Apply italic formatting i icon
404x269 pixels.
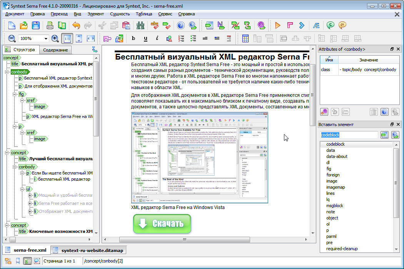157,38
